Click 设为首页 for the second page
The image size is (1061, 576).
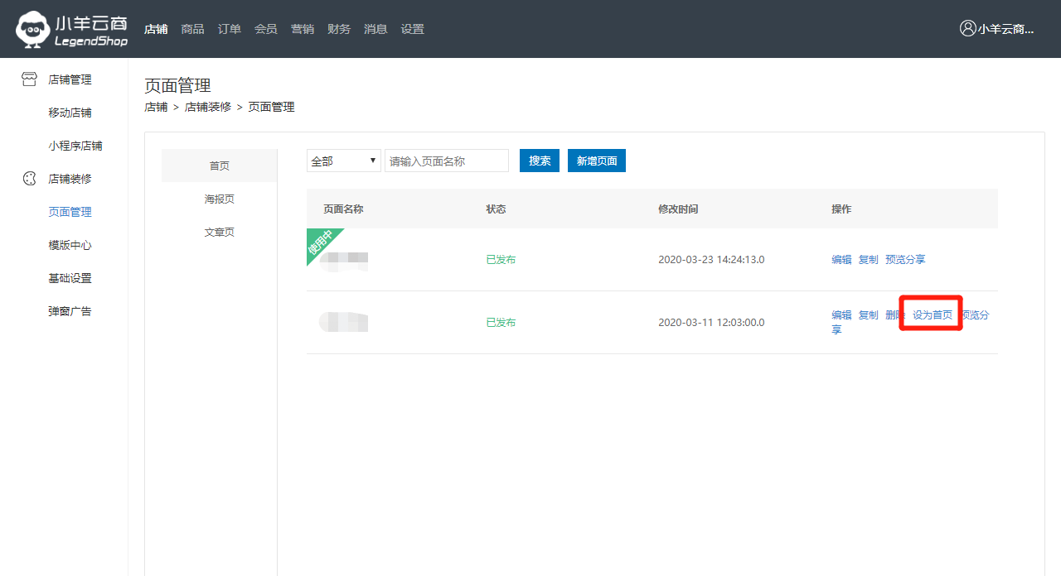click(x=933, y=314)
